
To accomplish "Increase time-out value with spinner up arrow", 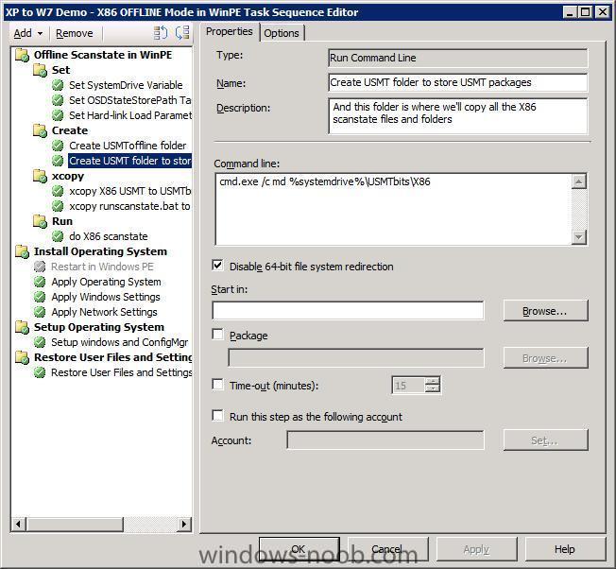I will [x=432, y=381].
